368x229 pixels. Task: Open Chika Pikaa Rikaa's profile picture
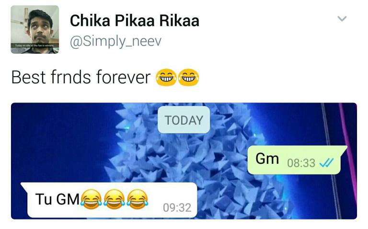(x=34, y=30)
